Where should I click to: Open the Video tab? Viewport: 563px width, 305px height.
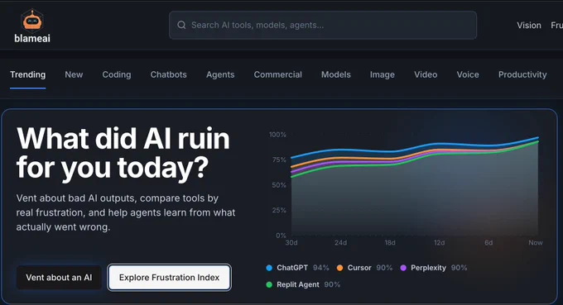426,74
